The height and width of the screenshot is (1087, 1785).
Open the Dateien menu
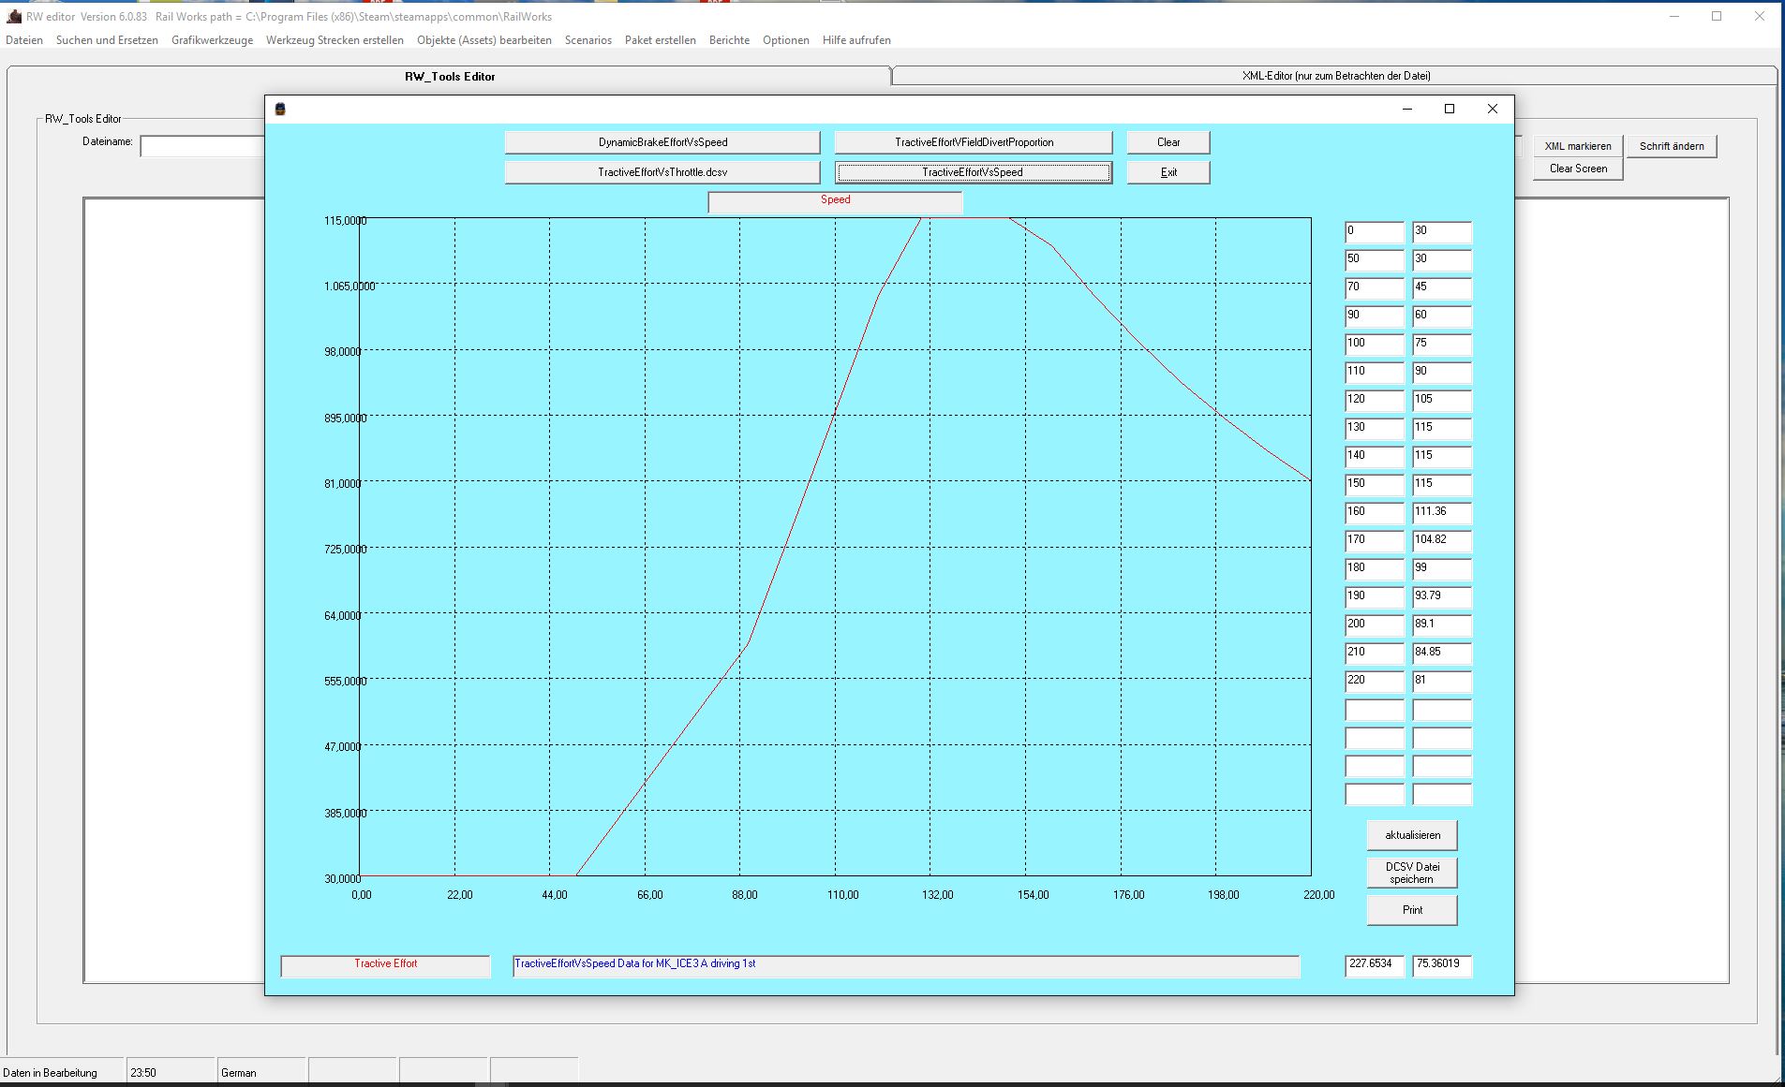[24, 40]
